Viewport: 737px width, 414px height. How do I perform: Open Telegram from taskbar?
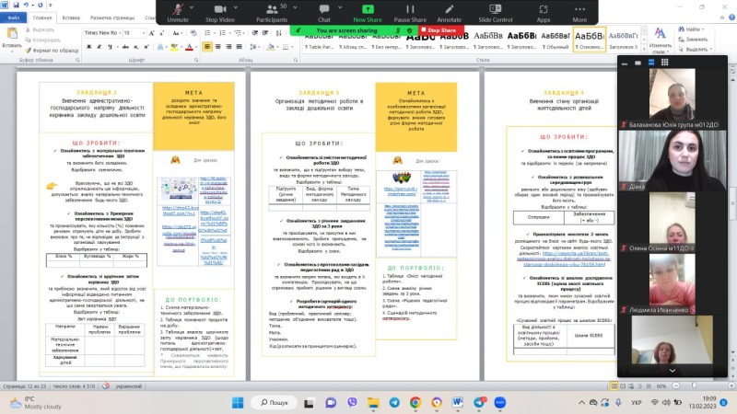pyautogui.click(x=394, y=402)
